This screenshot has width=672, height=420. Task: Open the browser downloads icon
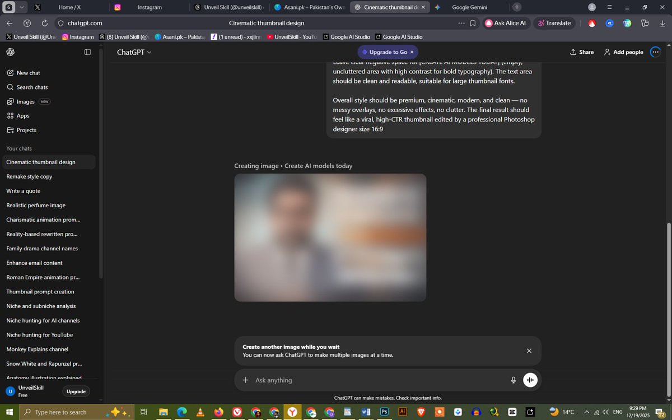pyautogui.click(x=662, y=24)
